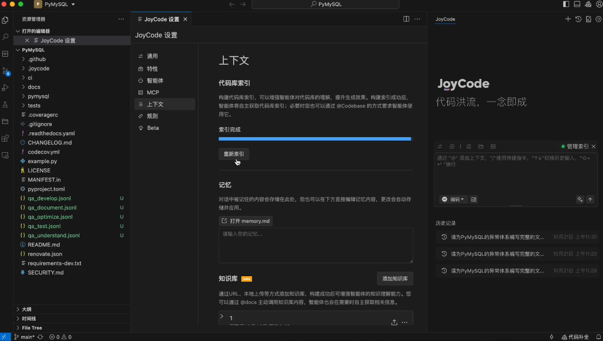Click the new chat plus icon in JoyCode panel
This screenshot has width=603, height=341.
tap(568, 19)
